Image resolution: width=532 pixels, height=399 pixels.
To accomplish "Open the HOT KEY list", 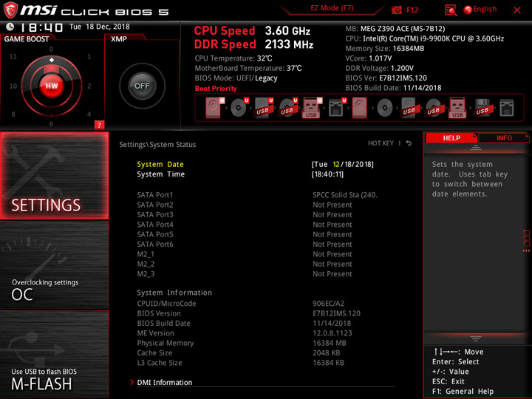I will [x=381, y=143].
